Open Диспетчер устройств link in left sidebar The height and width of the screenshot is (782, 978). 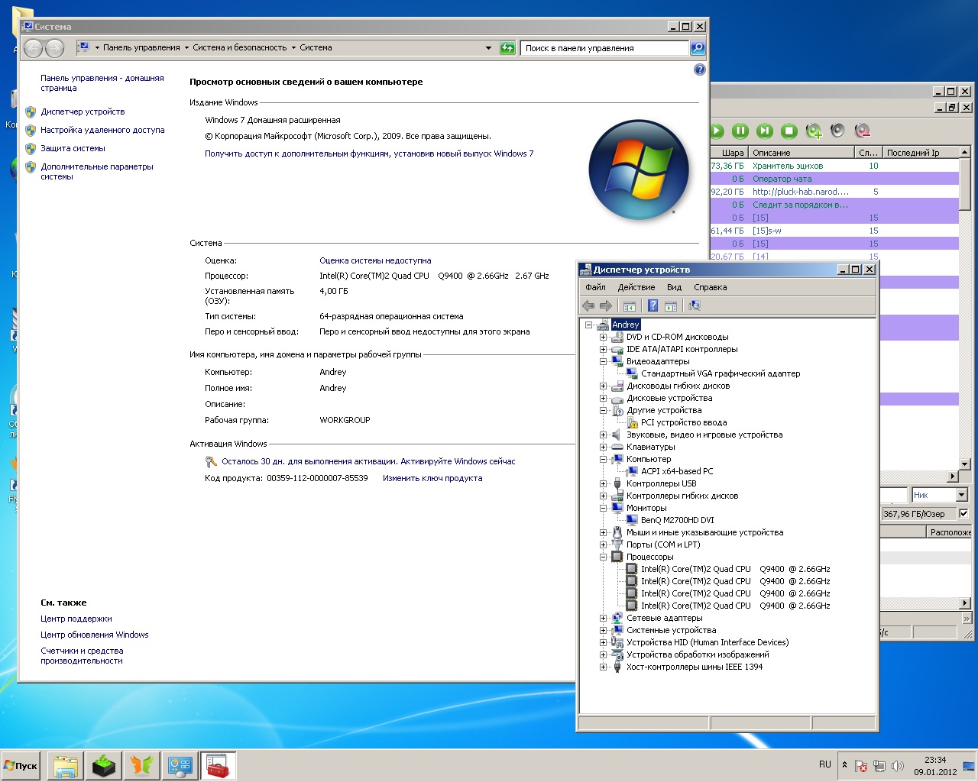(83, 111)
